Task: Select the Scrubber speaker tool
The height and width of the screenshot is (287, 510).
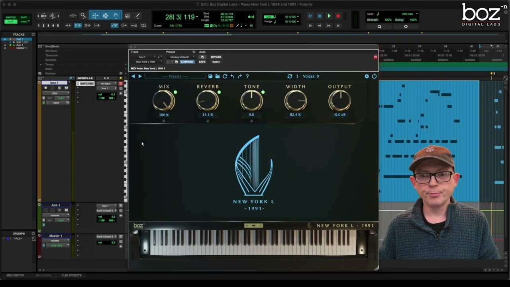Action: (127, 16)
